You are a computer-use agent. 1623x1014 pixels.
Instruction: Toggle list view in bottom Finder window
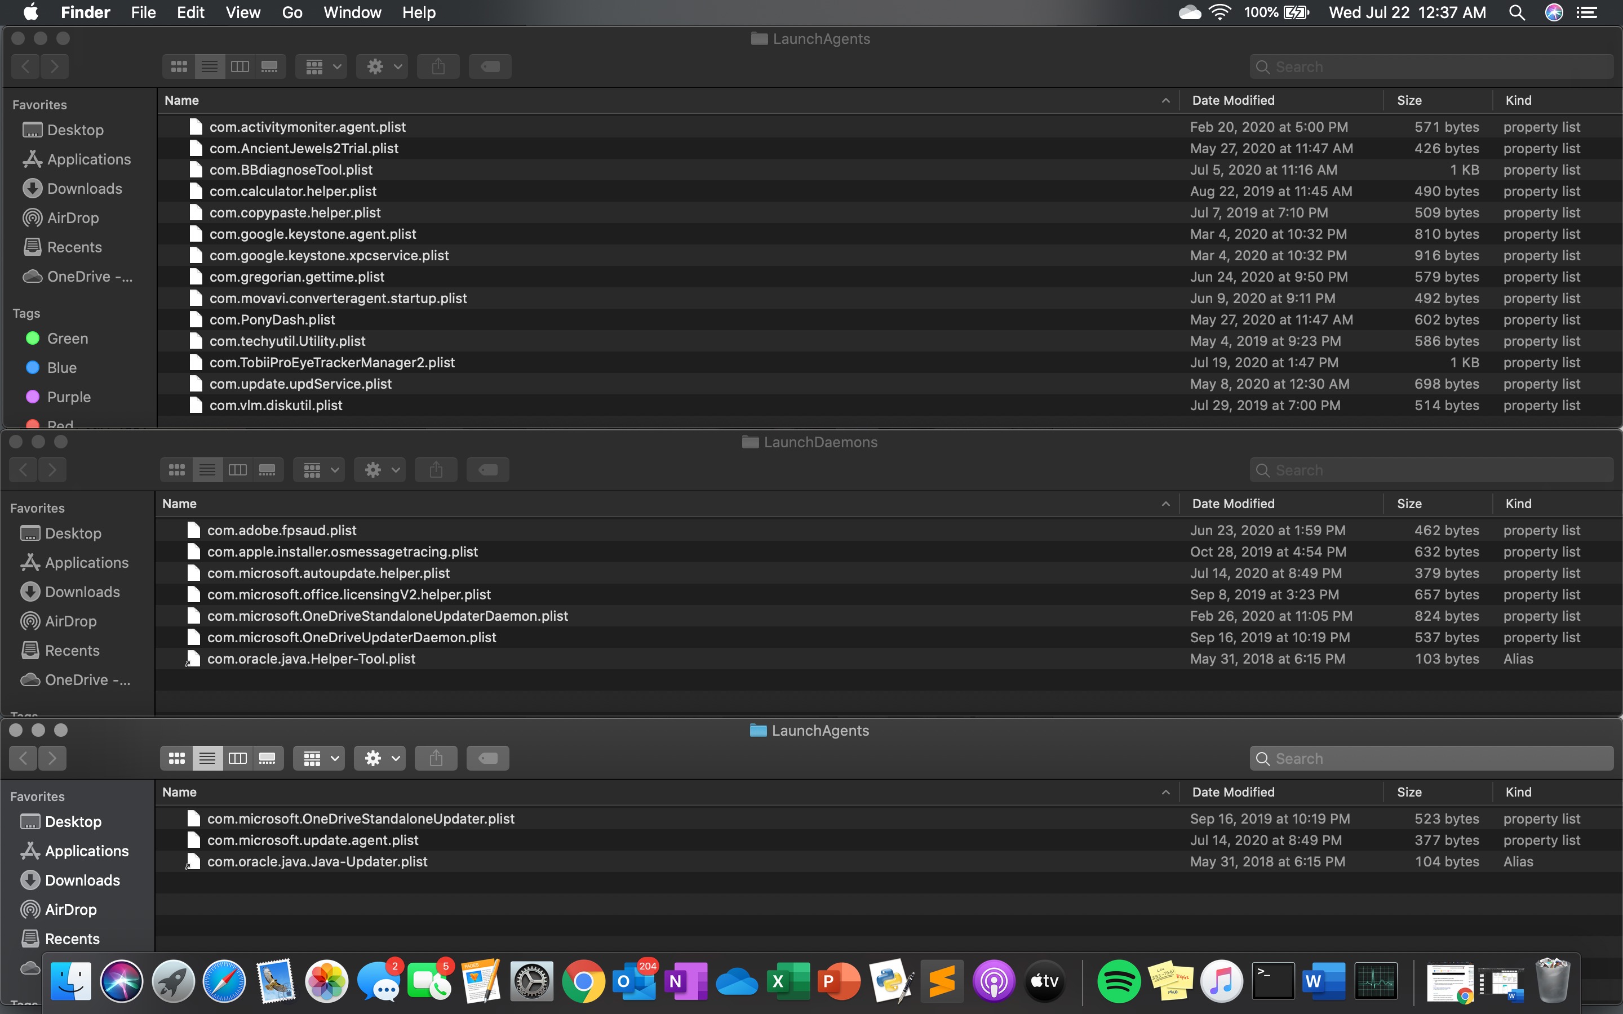207,758
